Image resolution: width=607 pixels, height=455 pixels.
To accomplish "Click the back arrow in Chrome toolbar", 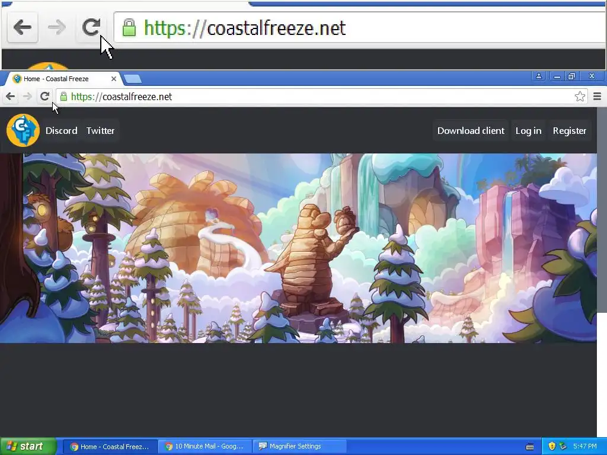I will click(x=11, y=97).
